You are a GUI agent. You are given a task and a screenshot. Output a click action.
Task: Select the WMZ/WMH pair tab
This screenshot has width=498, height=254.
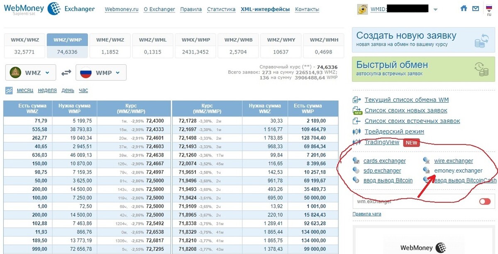[324, 46]
